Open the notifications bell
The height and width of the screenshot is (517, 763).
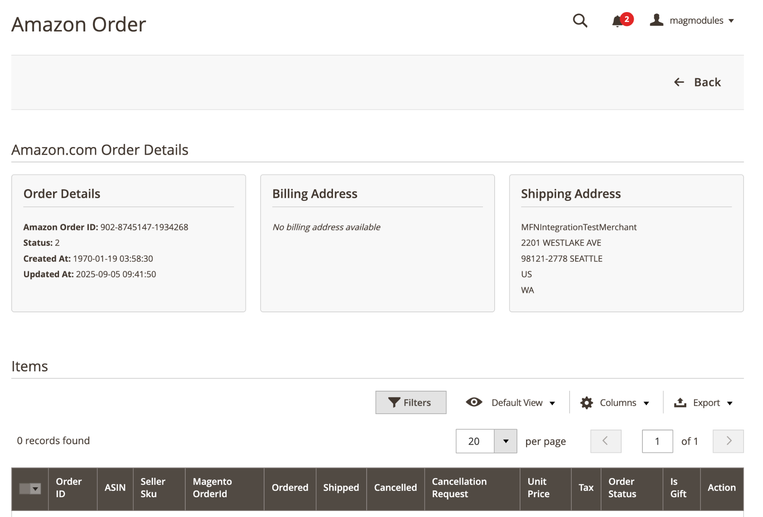pyautogui.click(x=617, y=21)
